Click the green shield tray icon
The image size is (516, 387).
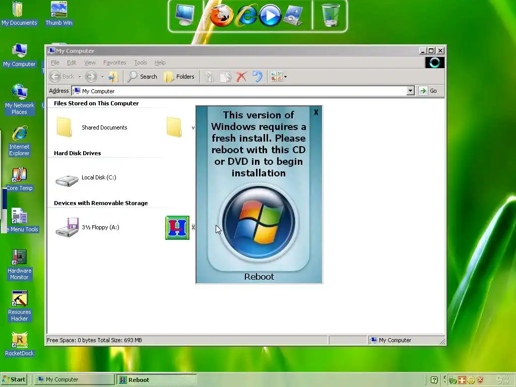453,380
